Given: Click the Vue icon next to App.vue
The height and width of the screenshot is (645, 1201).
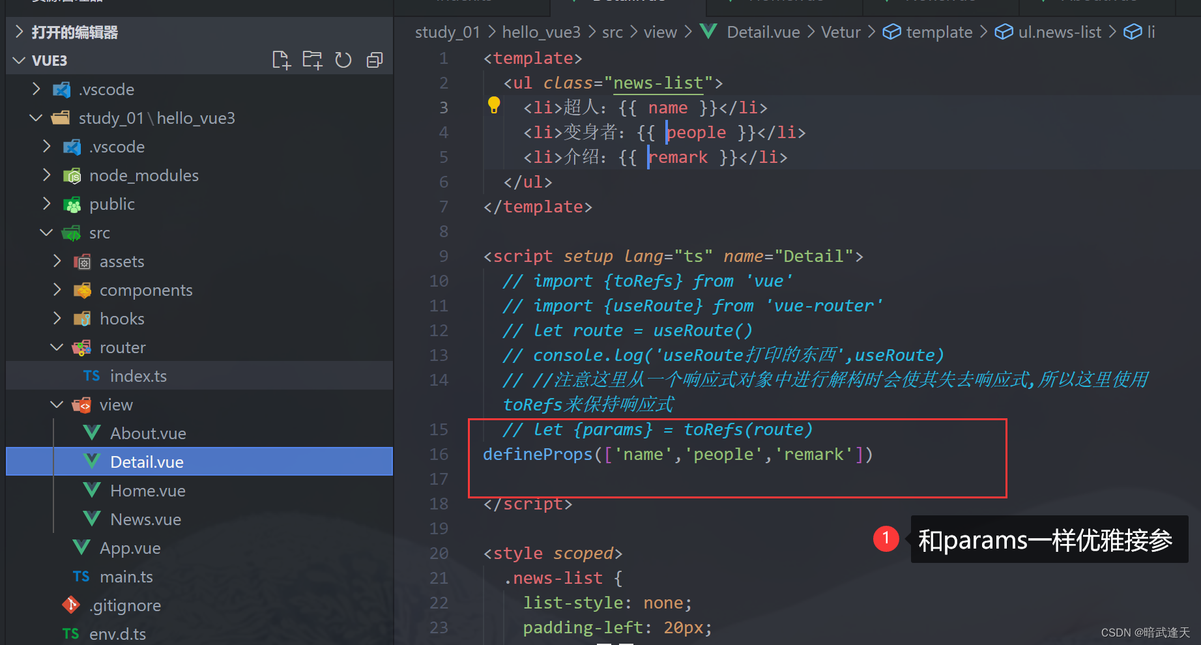Looking at the screenshot, I should click(x=81, y=547).
